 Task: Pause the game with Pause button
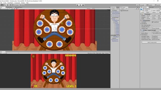[x=80, y=5]
